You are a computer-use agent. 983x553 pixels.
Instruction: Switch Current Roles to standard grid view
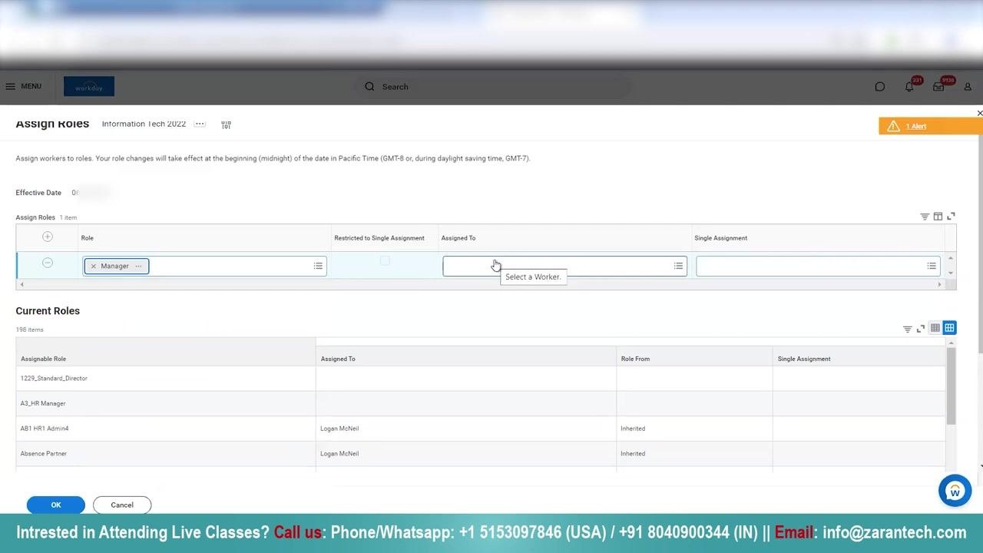click(x=949, y=328)
